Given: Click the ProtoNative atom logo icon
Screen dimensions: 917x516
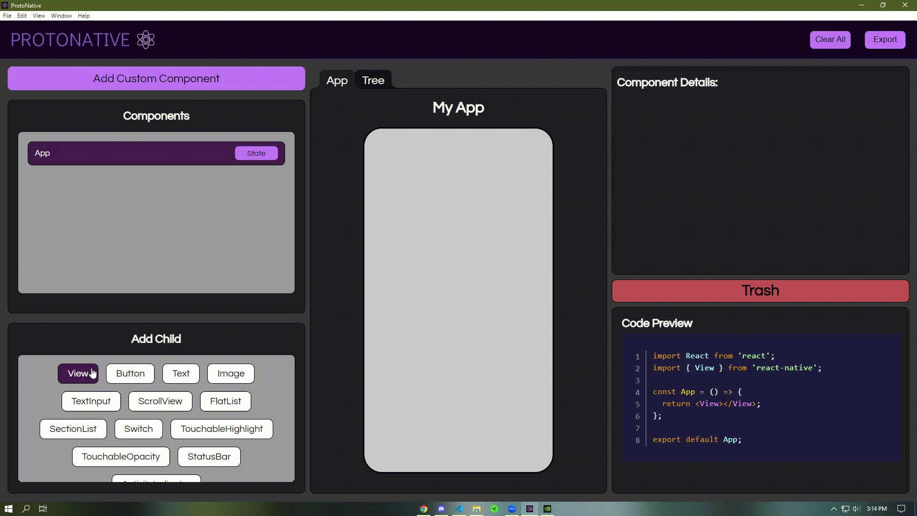Looking at the screenshot, I should tap(145, 40).
